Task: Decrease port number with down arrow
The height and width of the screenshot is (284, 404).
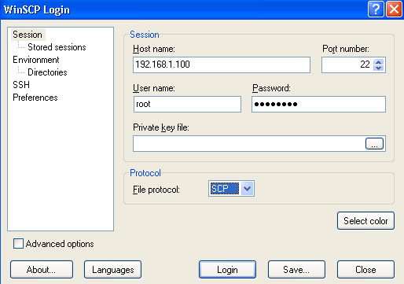Action: tap(378, 68)
